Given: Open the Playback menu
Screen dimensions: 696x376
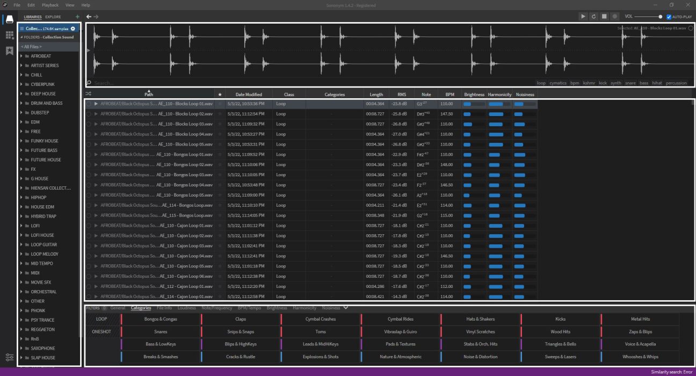Looking at the screenshot, I should 50,5.
